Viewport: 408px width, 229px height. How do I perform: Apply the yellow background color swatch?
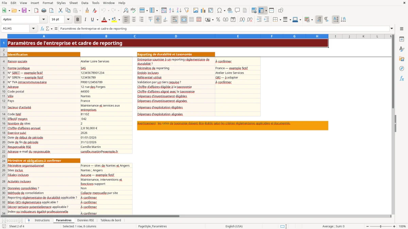coord(114,20)
